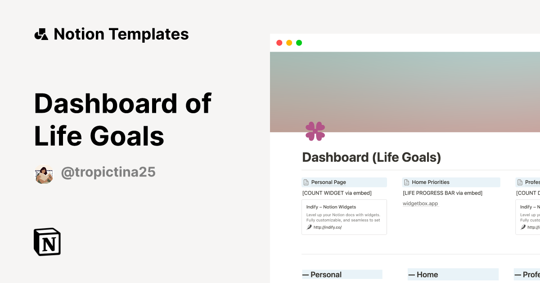540x283 pixels.
Task: Click the Personal Page document icon
Action: point(307,182)
